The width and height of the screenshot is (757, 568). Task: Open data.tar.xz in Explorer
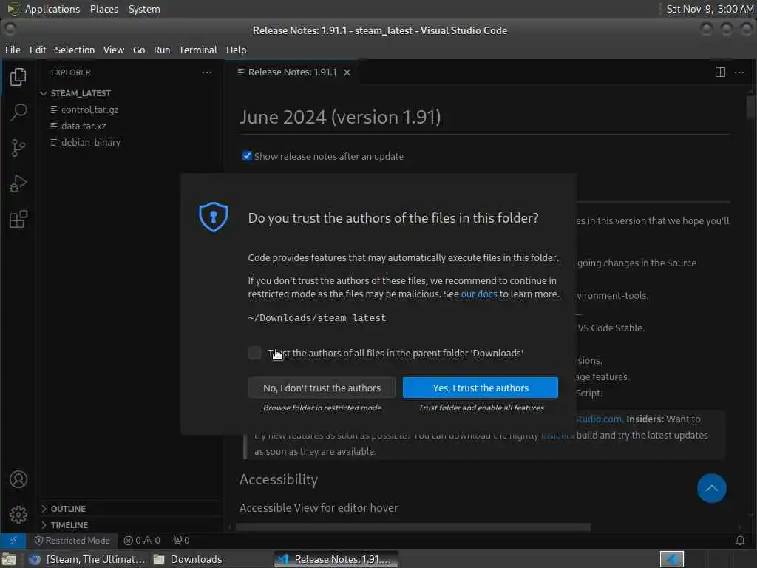[84, 126]
